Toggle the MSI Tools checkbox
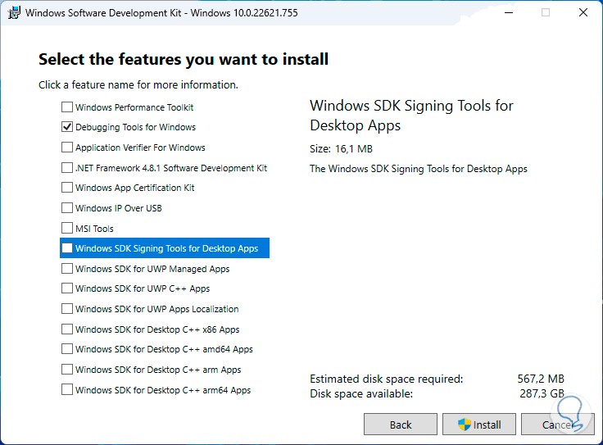This screenshot has width=603, height=445. (x=67, y=229)
